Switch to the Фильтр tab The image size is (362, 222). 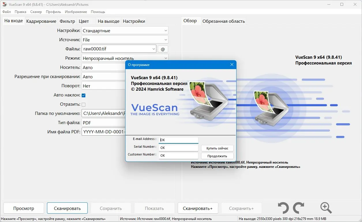[67, 21]
